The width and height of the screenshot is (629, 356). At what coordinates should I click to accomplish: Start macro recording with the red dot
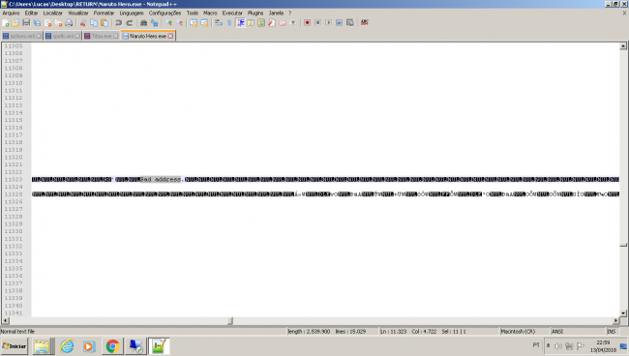click(307, 23)
